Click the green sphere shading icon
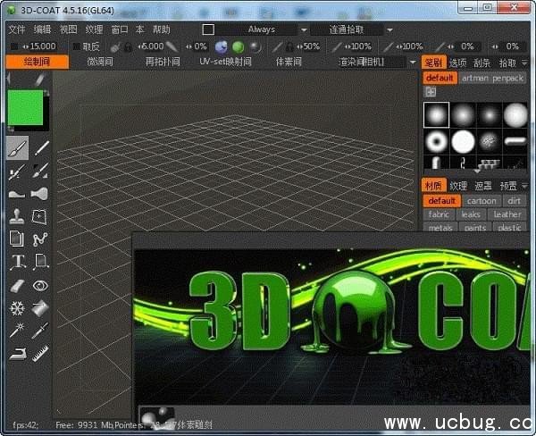Screen dimensions: 536x436 point(239,46)
